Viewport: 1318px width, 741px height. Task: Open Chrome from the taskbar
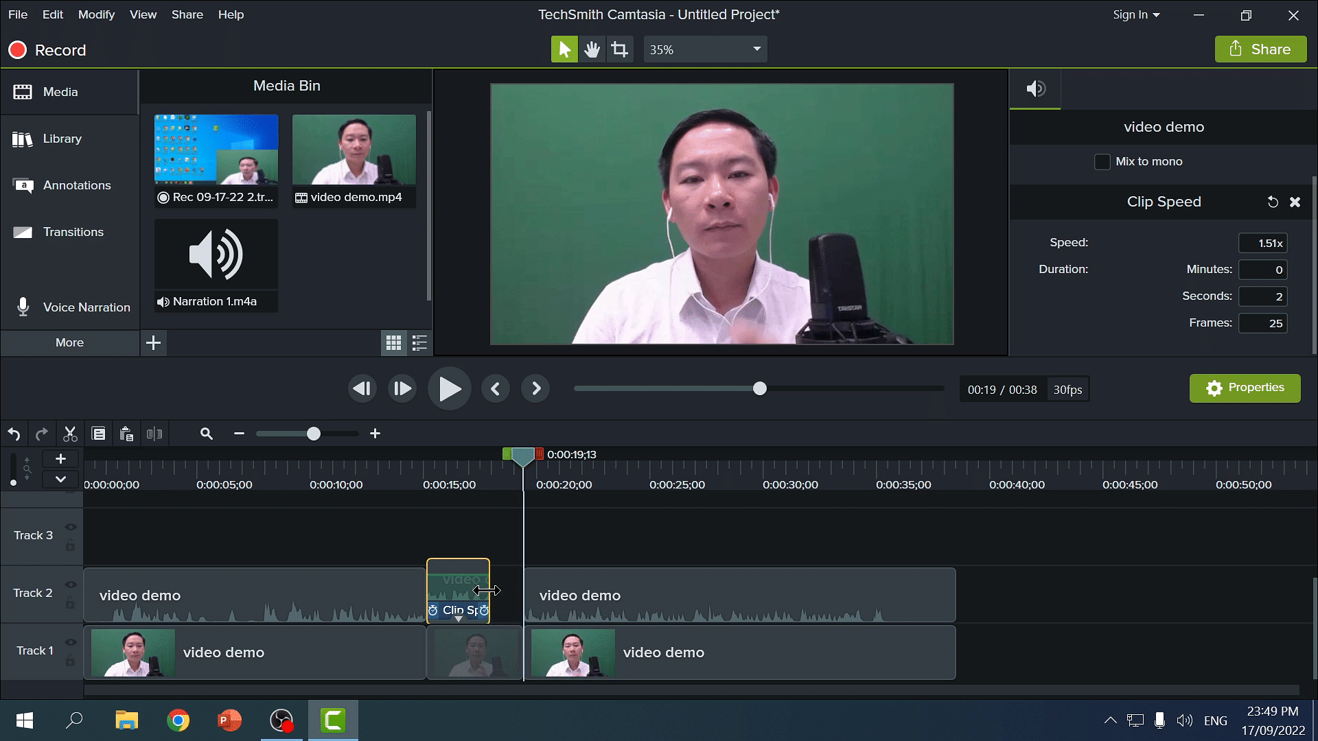[178, 720]
